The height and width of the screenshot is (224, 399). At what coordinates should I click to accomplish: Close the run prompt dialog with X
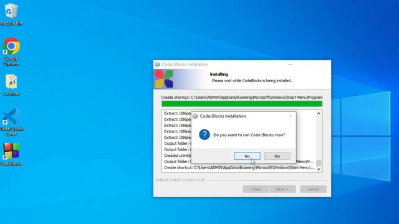tap(291, 116)
